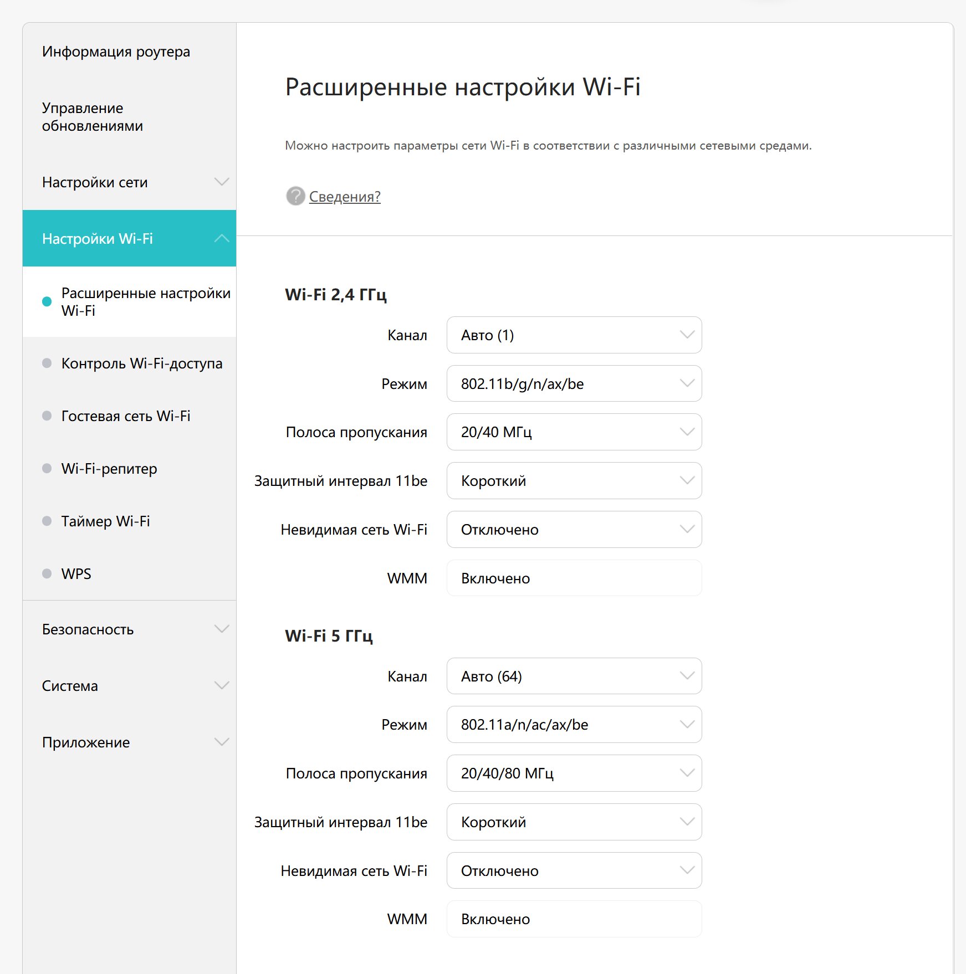Click the question mark help icon

295,196
